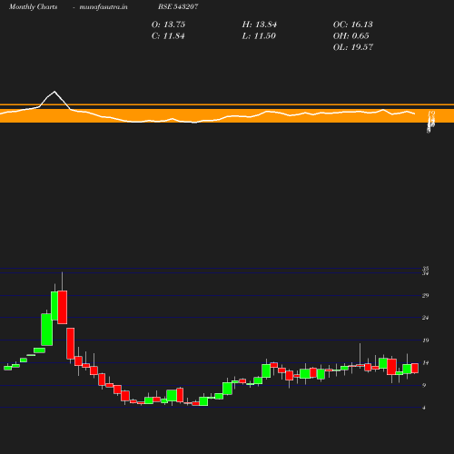Click the 'Monthly Charts' title text

pyautogui.click(x=34, y=6)
